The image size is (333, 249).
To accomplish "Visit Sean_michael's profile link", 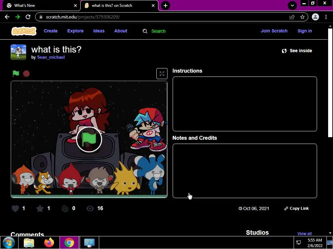I will point(51,57).
